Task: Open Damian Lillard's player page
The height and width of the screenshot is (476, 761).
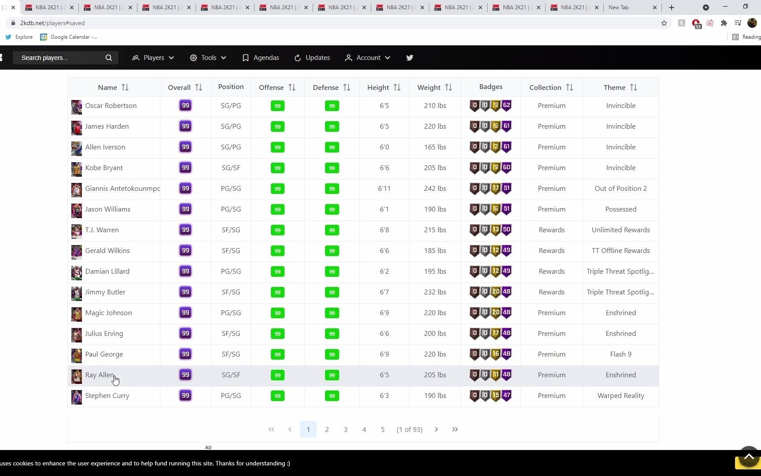Action: tap(107, 271)
